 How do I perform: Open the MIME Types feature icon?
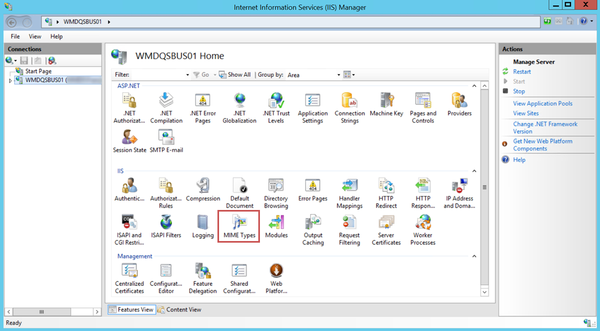pos(239,226)
